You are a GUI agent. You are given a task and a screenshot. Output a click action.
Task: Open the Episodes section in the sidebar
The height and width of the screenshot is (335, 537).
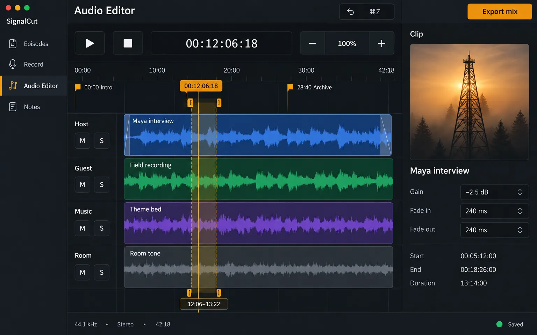point(34,44)
